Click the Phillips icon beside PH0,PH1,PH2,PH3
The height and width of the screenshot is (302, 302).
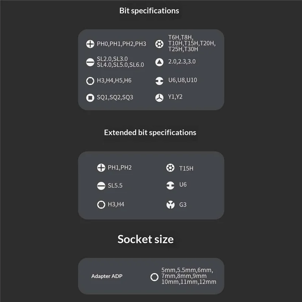coord(90,44)
